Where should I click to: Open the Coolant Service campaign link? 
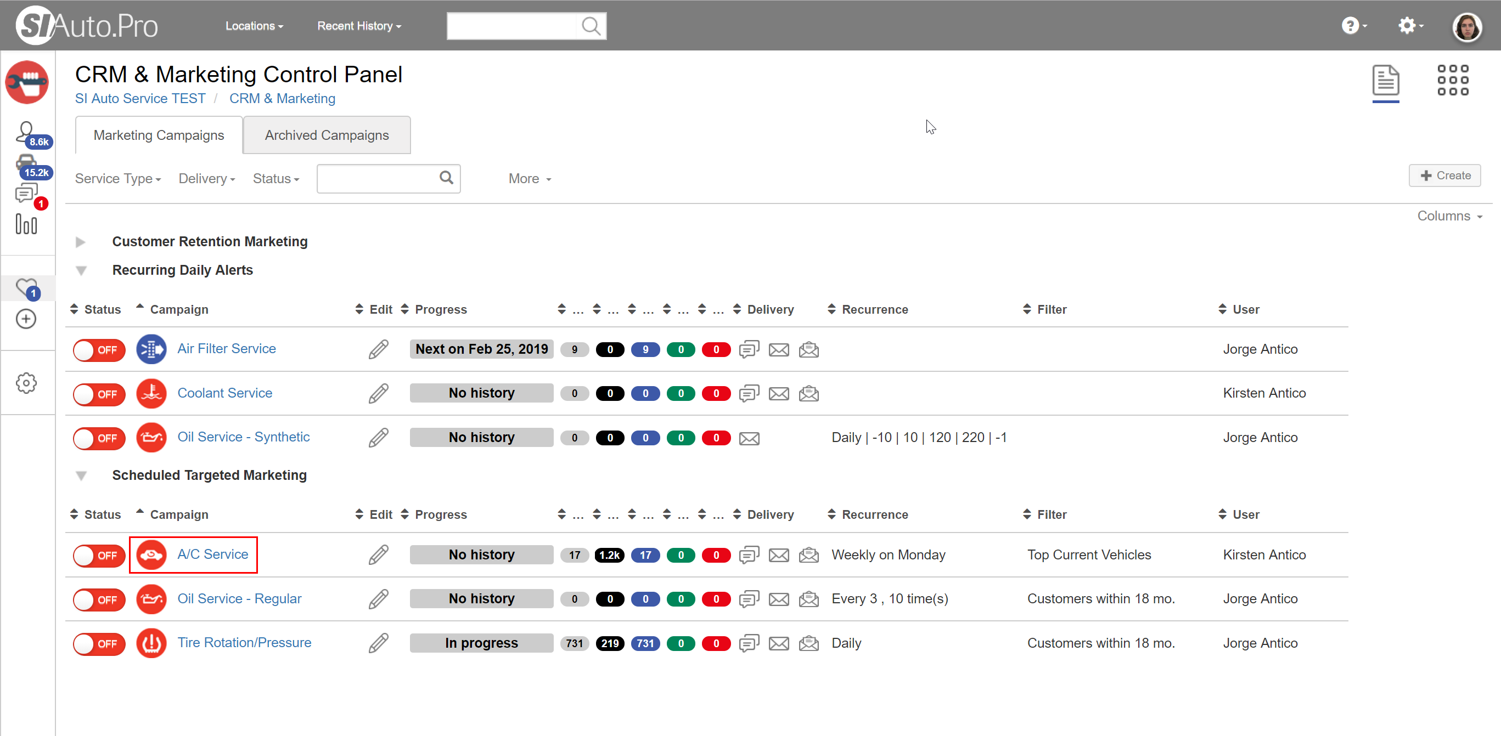click(x=224, y=393)
